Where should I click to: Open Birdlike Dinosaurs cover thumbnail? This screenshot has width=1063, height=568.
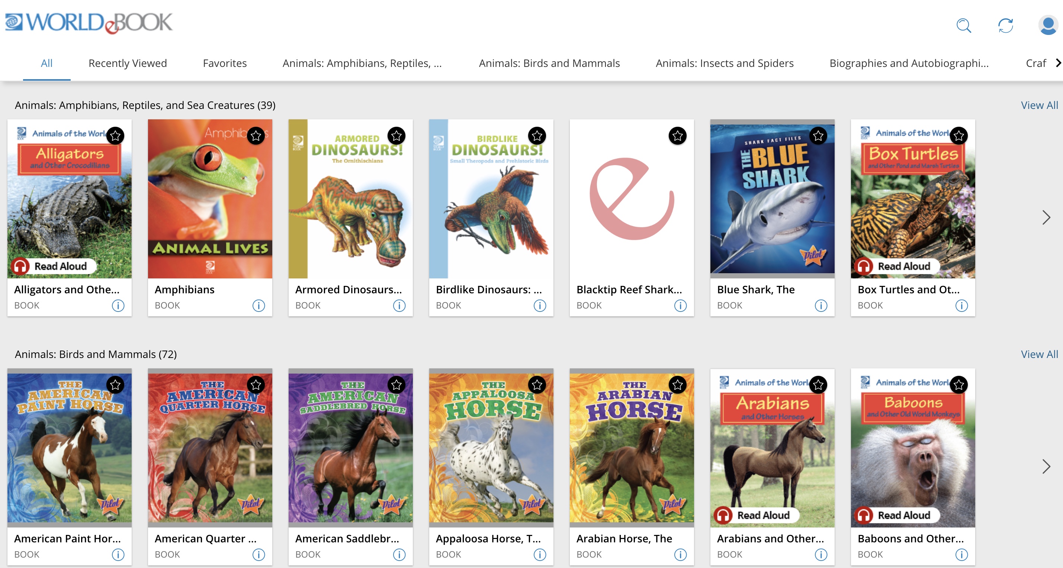point(491,199)
